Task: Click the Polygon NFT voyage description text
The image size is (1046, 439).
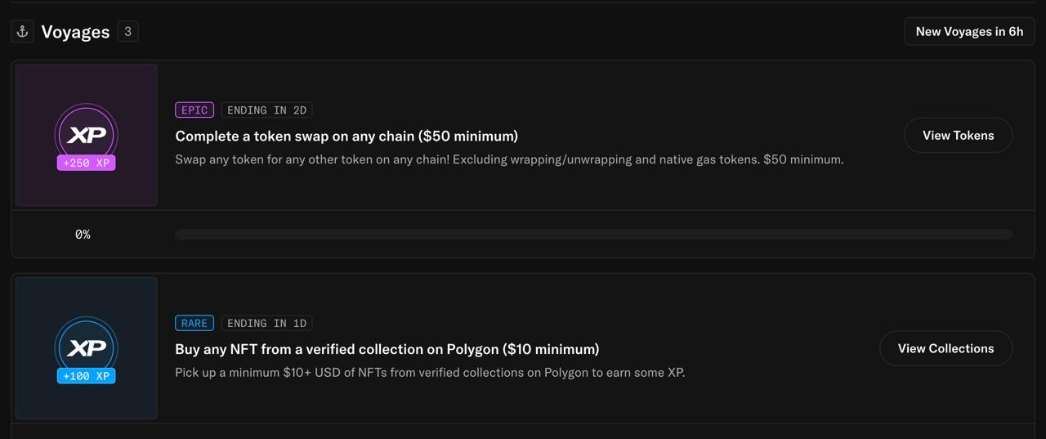Action: [x=430, y=373]
